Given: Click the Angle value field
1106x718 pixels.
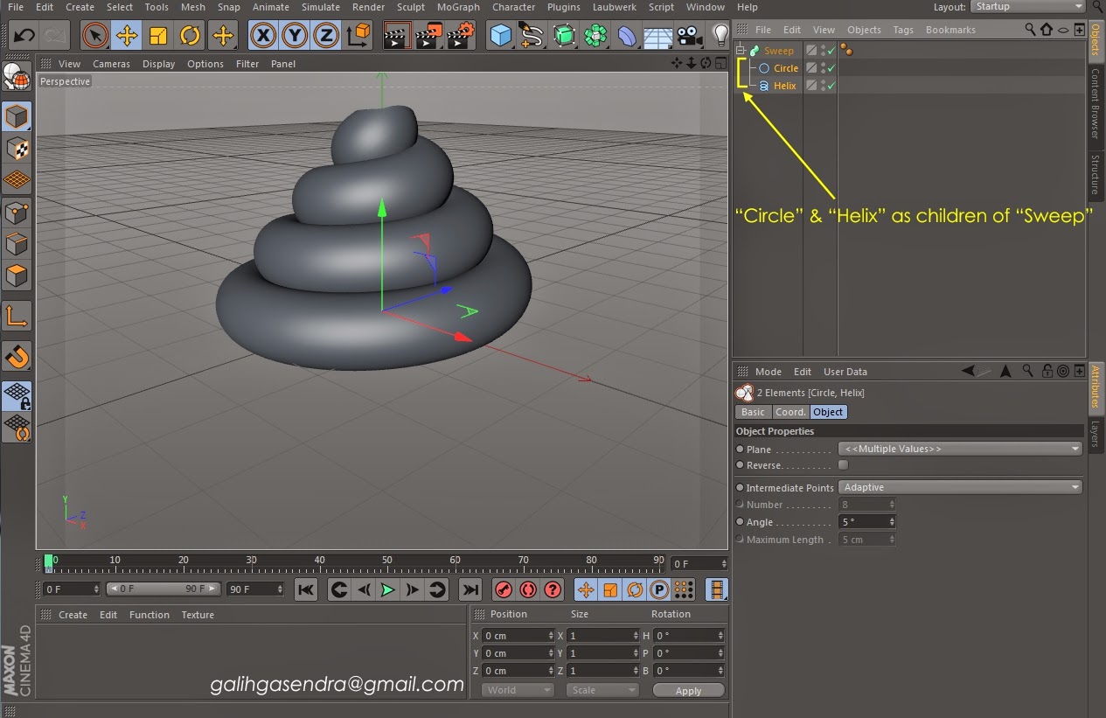Looking at the screenshot, I should [866, 522].
